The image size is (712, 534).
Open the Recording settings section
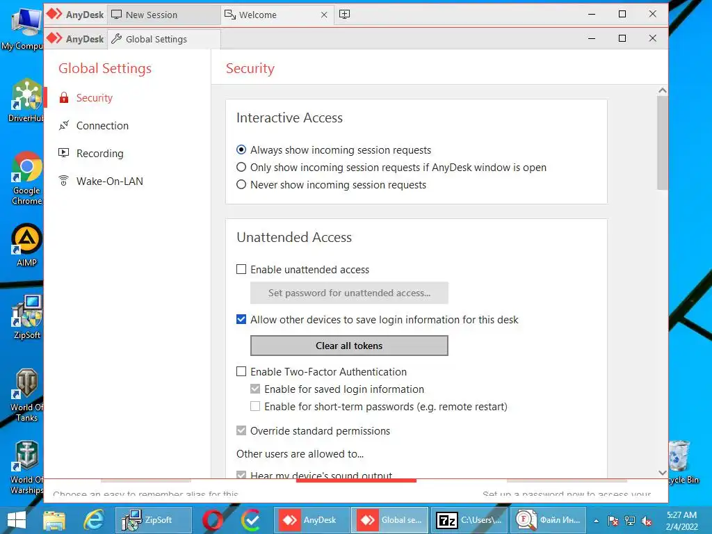[x=99, y=154]
